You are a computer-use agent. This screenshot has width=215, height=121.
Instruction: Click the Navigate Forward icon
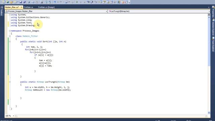(x=72, y=2)
